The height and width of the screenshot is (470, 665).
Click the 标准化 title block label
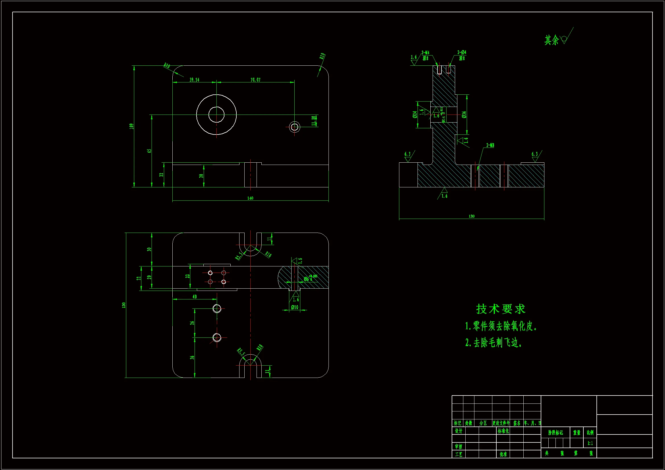[x=503, y=431]
